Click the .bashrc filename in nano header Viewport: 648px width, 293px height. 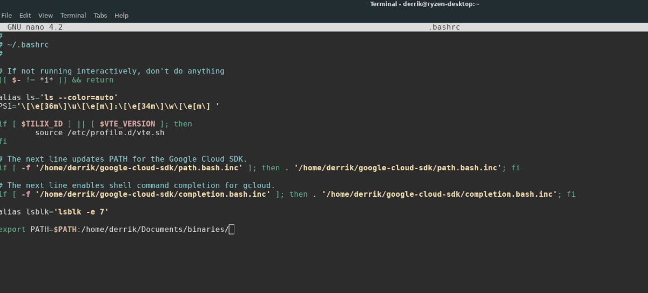coord(444,27)
